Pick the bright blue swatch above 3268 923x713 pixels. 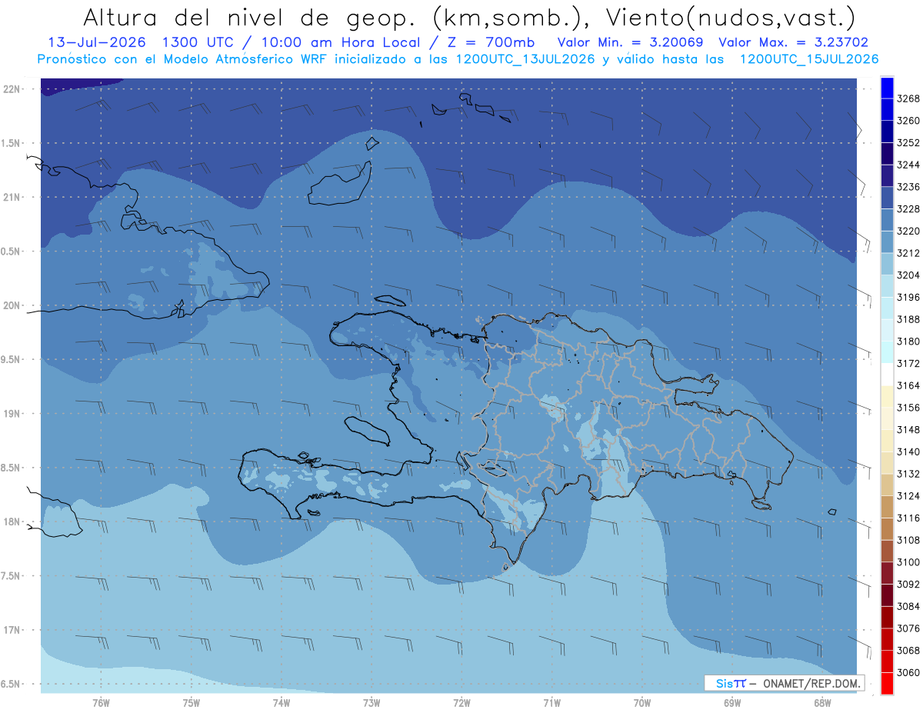click(x=887, y=88)
